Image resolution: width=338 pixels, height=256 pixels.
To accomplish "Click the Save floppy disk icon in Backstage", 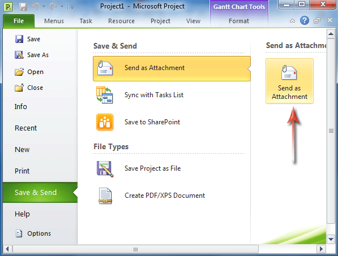I will coord(19,39).
